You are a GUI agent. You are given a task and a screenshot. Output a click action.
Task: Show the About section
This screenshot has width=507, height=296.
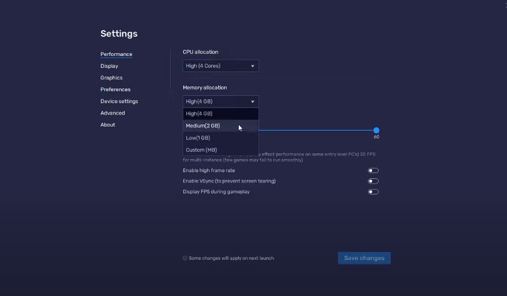[x=108, y=125]
